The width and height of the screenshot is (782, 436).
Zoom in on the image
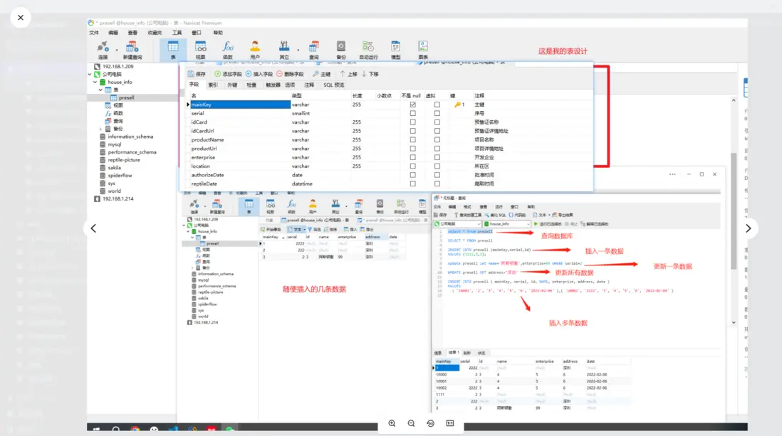coord(392,423)
